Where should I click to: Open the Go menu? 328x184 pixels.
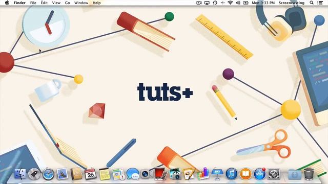point(67,3)
